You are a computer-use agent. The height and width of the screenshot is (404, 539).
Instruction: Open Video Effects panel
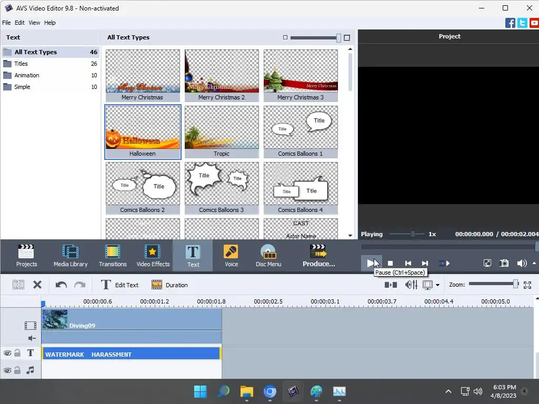click(153, 256)
